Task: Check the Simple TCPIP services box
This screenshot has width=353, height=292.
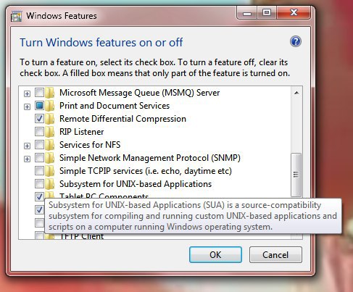Action: 39,171
